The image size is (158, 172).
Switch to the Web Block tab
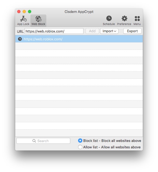(x=38, y=21)
